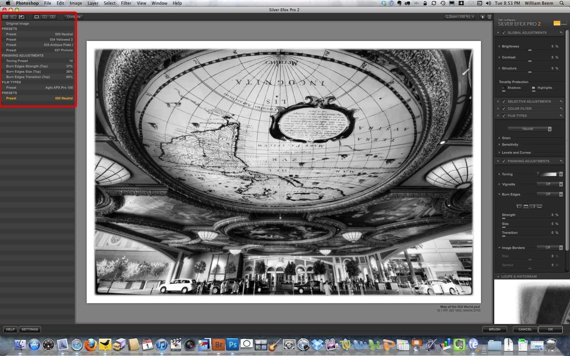Hide the right panel with the arrow icon
Viewport: 570px width, 356px height.
pos(489,17)
